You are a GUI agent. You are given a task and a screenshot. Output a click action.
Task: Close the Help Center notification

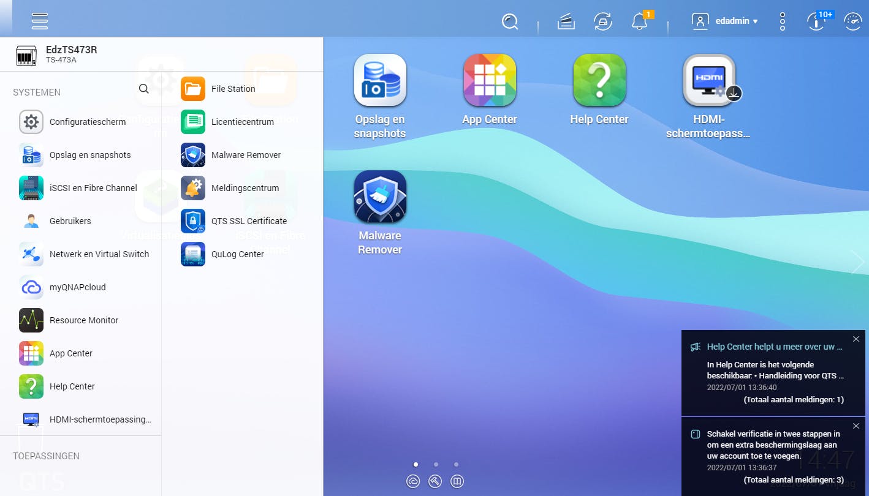point(856,339)
